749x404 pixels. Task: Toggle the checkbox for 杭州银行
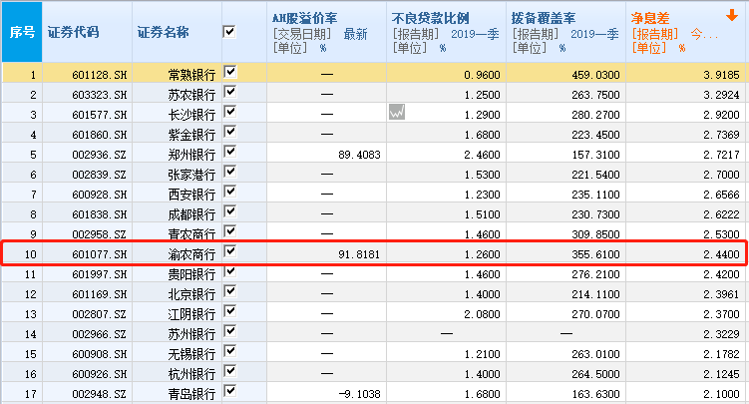[230, 371]
